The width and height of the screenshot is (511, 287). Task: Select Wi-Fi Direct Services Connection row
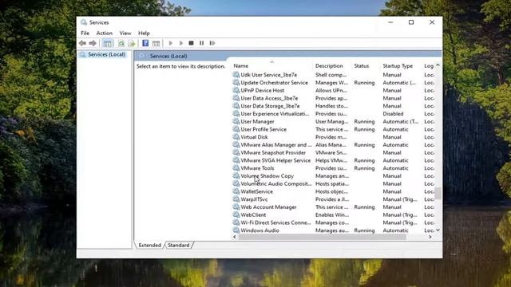[x=333, y=223]
